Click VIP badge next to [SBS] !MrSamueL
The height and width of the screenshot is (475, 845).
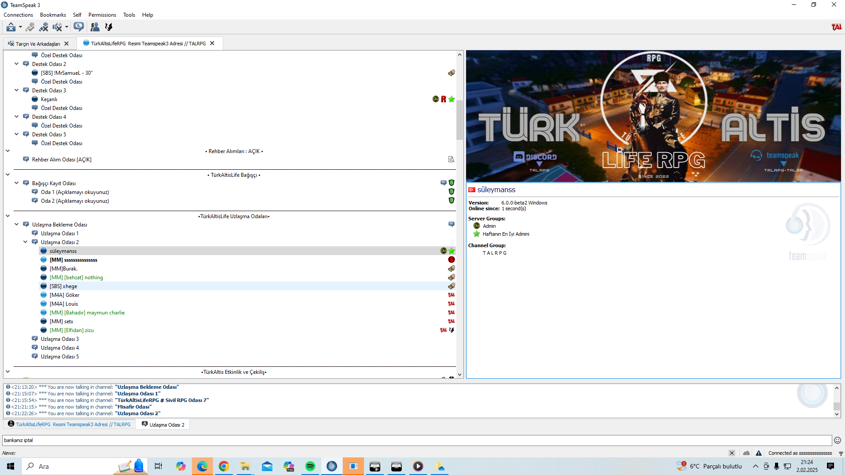pos(451,73)
